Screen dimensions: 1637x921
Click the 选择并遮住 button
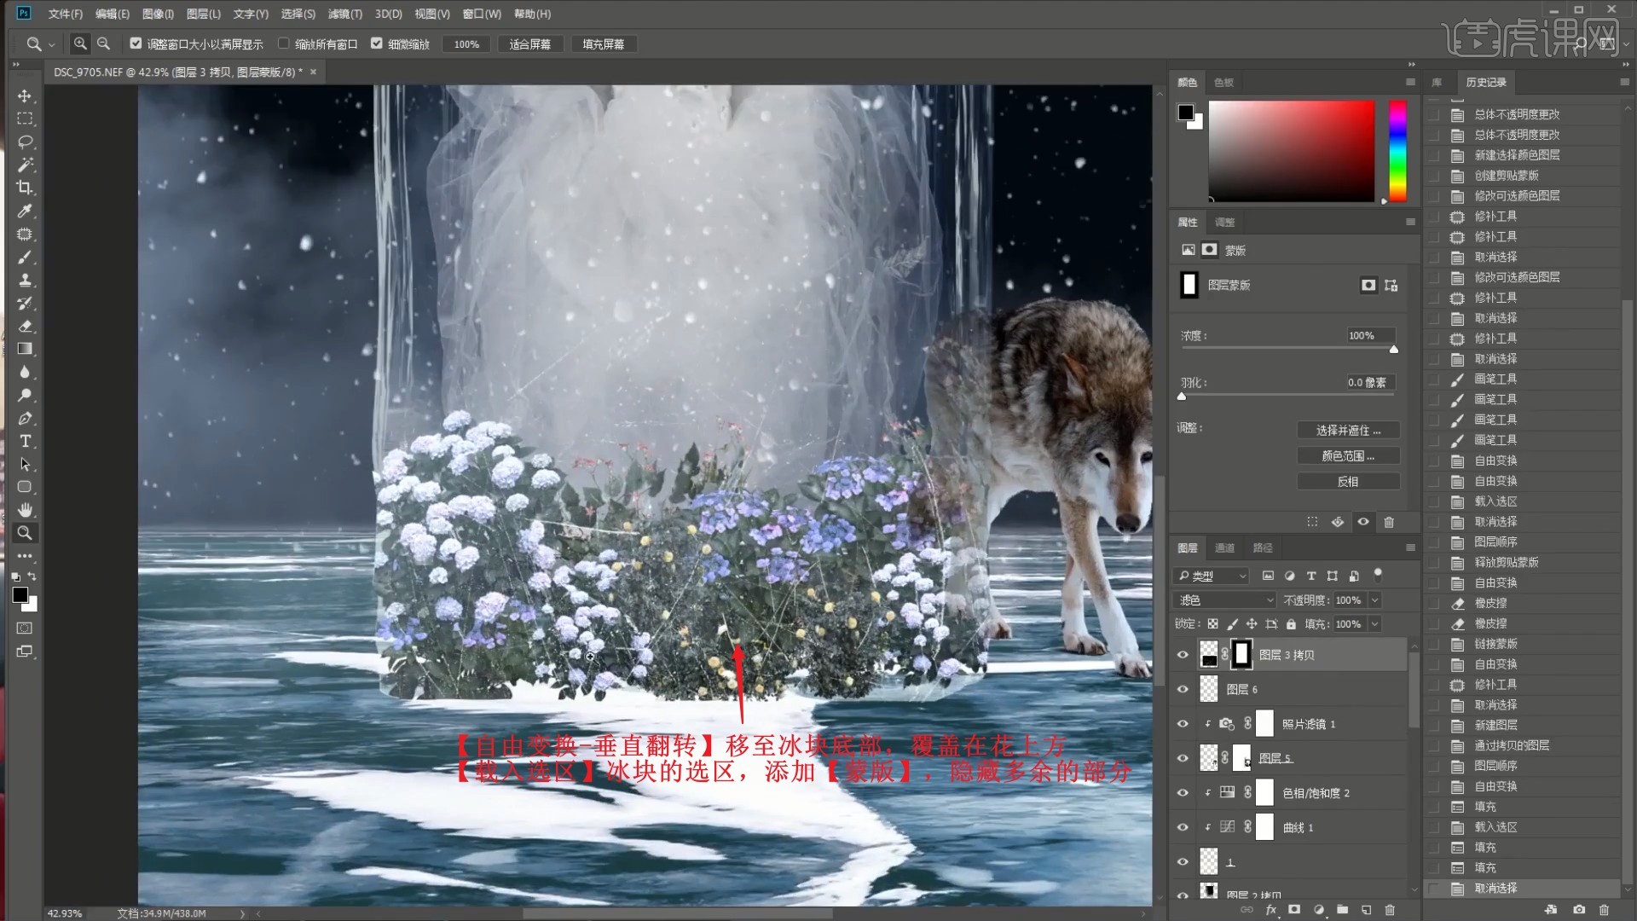tap(1347, 431)
